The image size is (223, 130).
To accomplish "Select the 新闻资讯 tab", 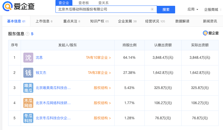I will (x=210, y=21).
